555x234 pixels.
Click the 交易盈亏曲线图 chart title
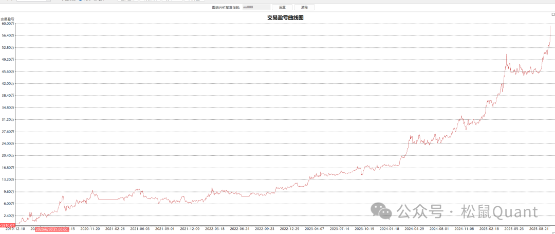point(286,17)
